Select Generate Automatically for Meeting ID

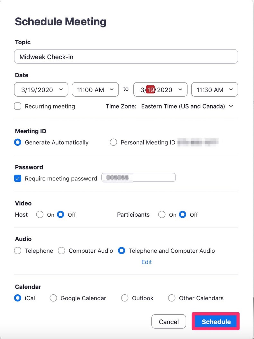coord(18,142)
